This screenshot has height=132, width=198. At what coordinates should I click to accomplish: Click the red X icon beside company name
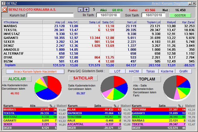click(4, 9)
